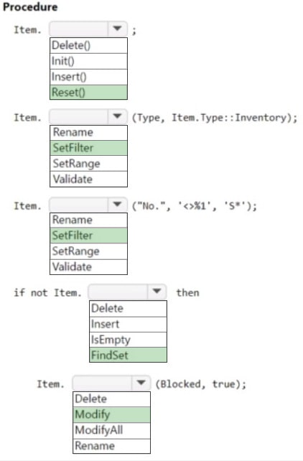Open the first Item. dropdown arrow
303x461 pixels.
(x=118, y=29)
